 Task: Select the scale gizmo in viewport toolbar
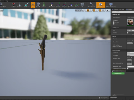81,10
